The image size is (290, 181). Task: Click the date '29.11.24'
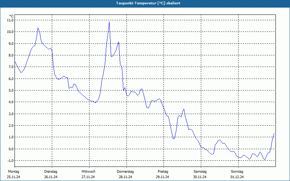tap(162, 177)
